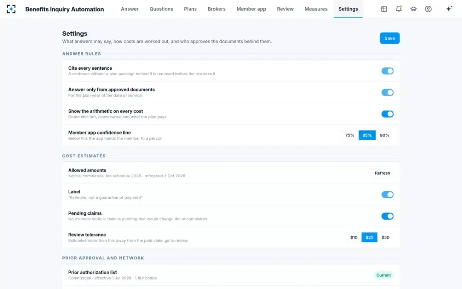
Task: Open the sparkle AI assistant icon
Action: [449, 9]
